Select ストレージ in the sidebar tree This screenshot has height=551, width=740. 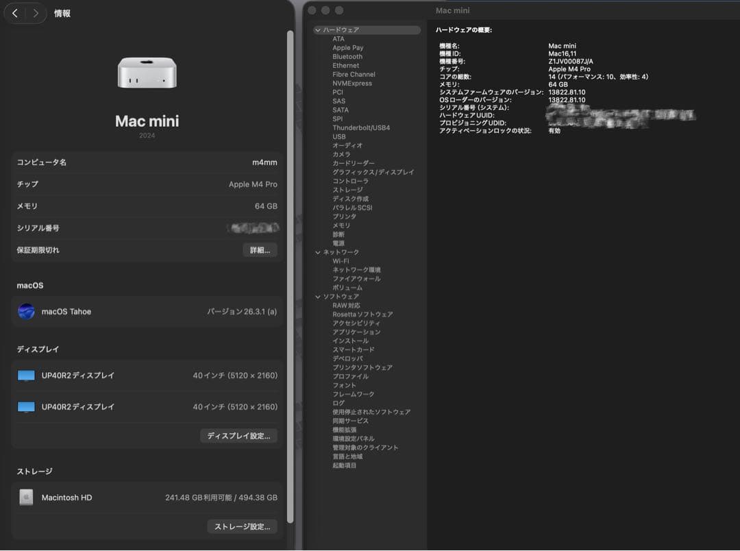coord(347,191)
